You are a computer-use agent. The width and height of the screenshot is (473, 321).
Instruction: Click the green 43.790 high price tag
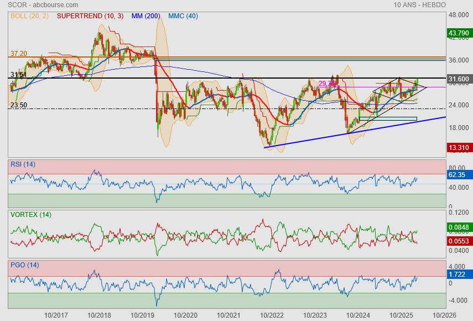coord(459,33)
